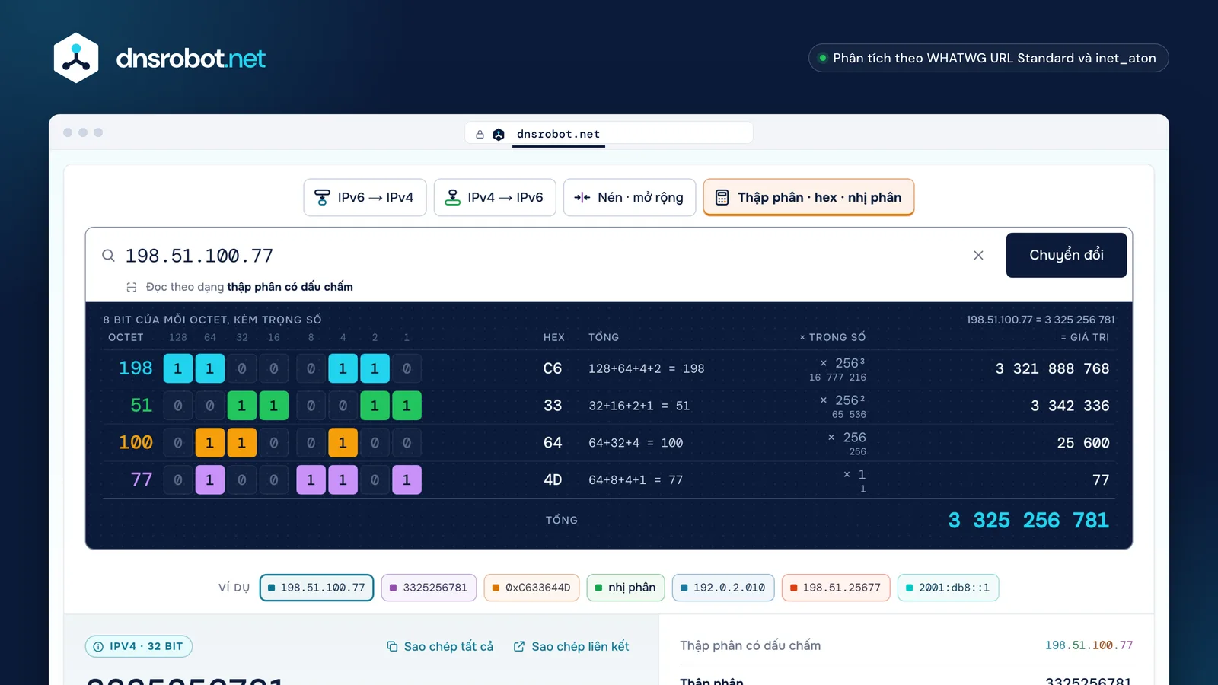Click the lock icon in the address bar
The image size is (1218, 685).
[x=480, y=135]
